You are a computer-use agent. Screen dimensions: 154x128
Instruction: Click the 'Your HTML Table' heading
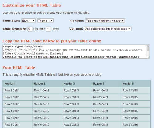pos(19,68)
